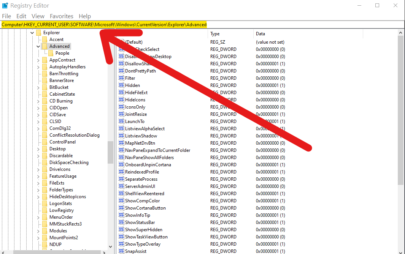Collapse the Explorer key node
The image size is (405, 254).
[32, 33]
